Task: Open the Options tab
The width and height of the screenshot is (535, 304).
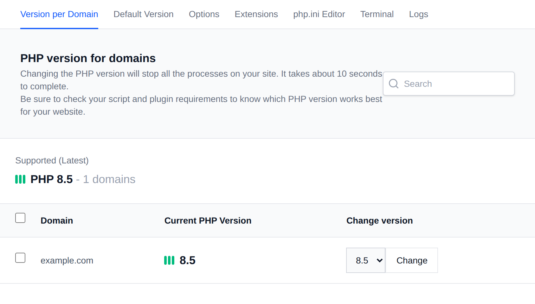Action: click(x=204, y=14)
